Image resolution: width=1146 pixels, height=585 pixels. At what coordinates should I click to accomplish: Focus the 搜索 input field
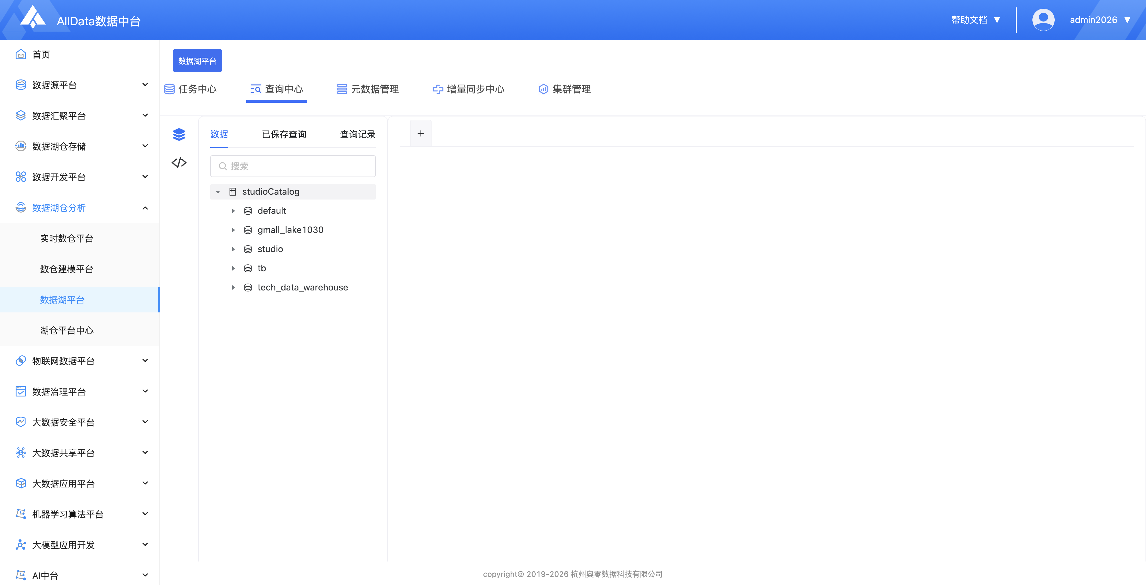[x=293, y=166]
